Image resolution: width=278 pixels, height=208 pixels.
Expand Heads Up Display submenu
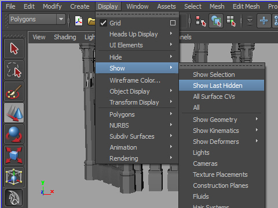(x=137, y=34)
